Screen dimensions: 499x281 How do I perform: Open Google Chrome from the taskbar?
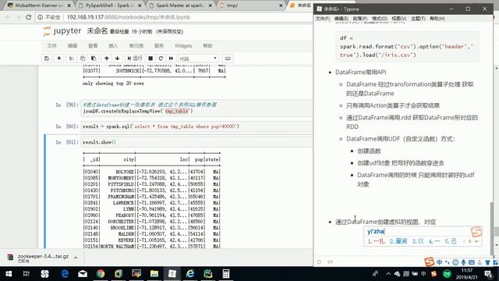tap(101, 274)
